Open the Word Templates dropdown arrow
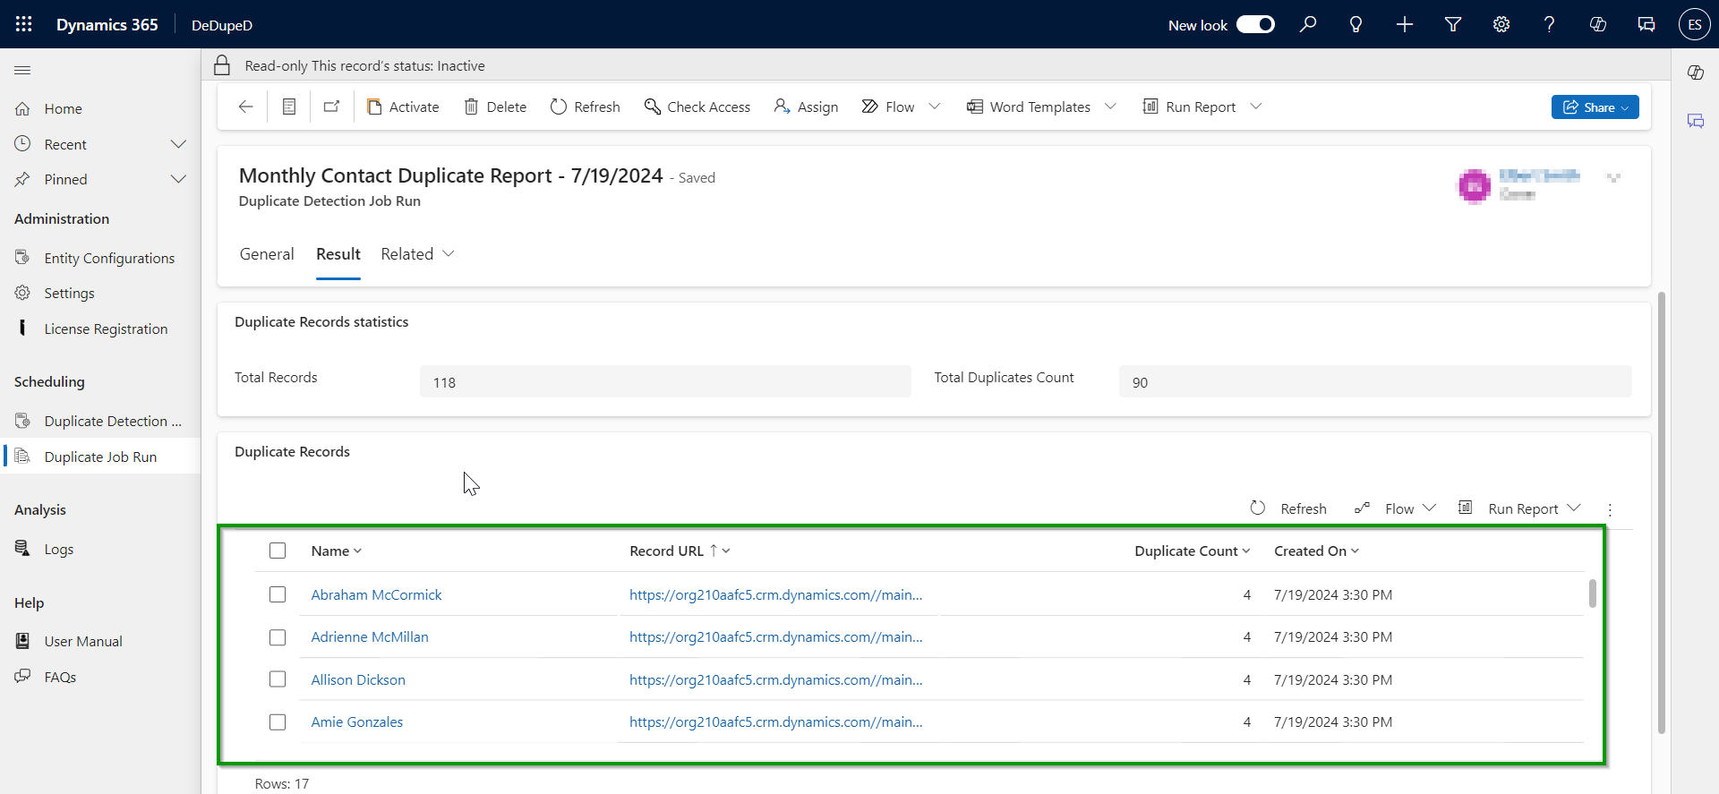 1111,107
